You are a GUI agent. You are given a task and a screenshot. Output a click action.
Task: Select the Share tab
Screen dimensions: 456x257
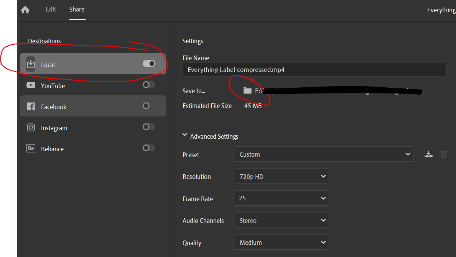point(77,9)
